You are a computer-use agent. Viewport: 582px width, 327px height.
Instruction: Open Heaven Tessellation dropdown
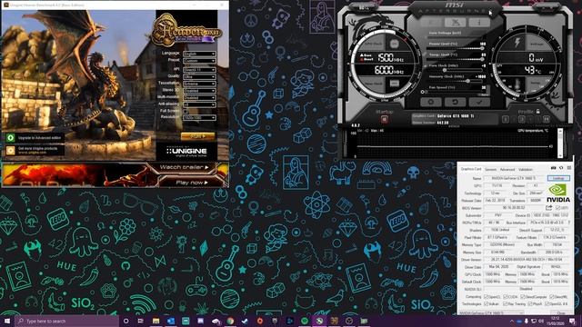(199, 84)
